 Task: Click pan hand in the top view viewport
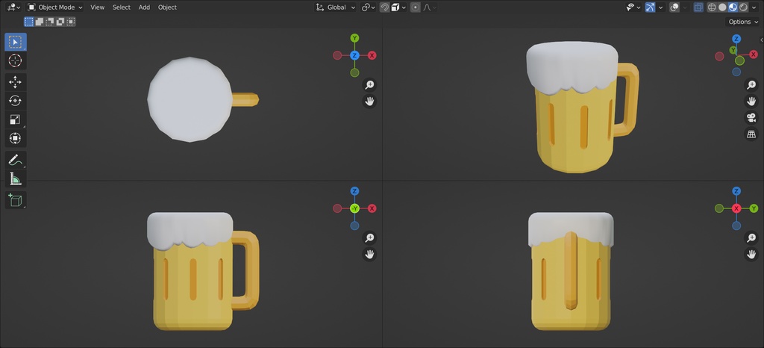pyautogui.click(x=370, y=102)
